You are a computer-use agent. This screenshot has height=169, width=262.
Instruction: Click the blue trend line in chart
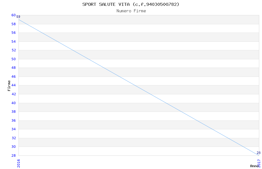(x=139, y=87)
